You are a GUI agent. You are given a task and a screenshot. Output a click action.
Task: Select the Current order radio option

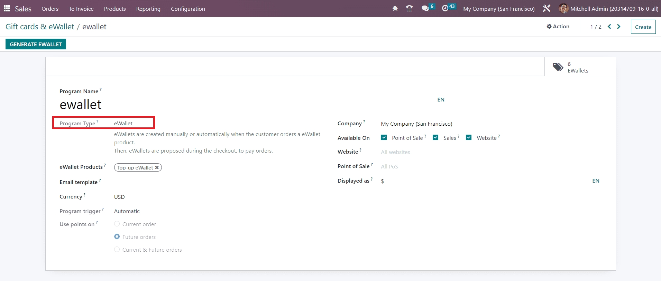point(117,224)
